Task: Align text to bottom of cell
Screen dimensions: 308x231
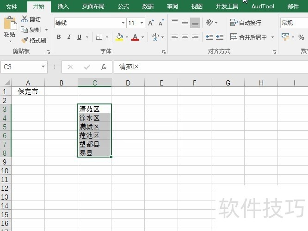Action: pyautogui.click(x=195, y=23)
